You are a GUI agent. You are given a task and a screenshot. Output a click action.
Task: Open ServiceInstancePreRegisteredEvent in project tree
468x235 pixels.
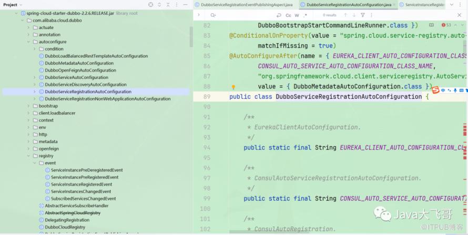(x=85, y=177)
